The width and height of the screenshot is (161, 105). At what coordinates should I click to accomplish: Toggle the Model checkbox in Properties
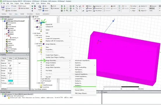pos(10,71)
